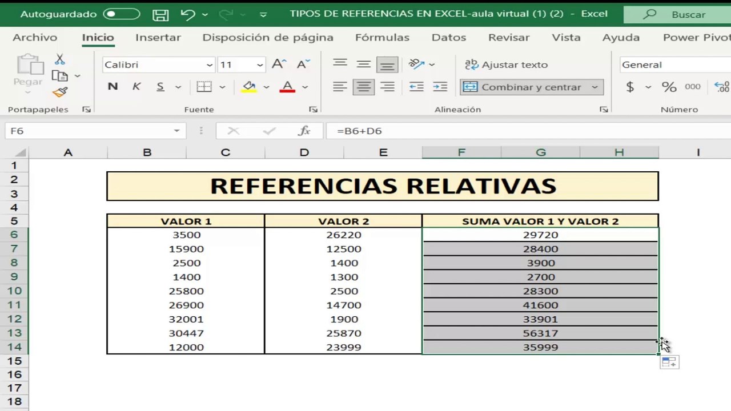Click the Undo arrow icon

(187, 14)
